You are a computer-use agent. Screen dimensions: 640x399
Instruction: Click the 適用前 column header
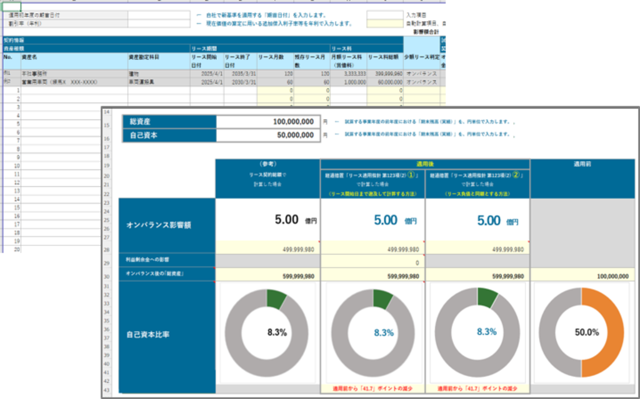click(582, 164)
